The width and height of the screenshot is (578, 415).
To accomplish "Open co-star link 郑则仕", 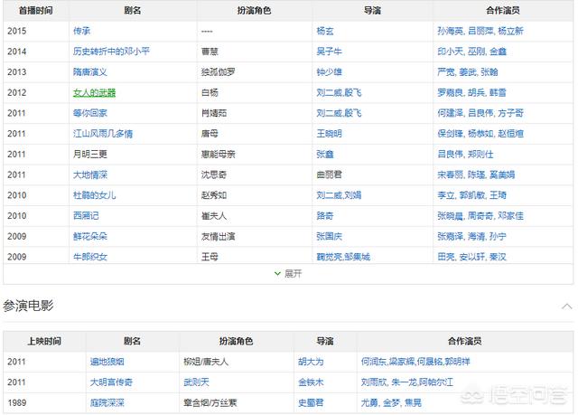I will coord(480,155).
